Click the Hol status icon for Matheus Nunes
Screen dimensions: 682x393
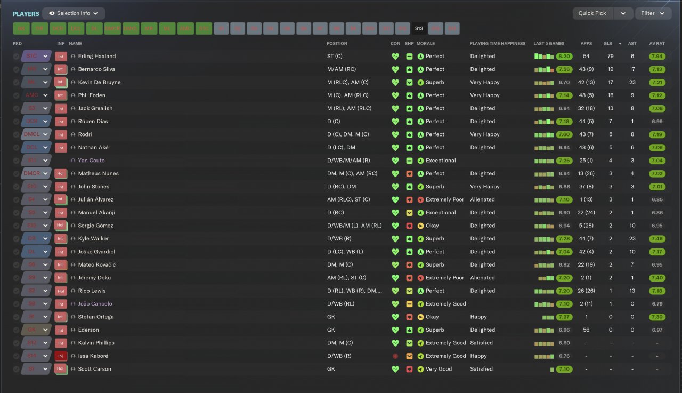[61, 173]
